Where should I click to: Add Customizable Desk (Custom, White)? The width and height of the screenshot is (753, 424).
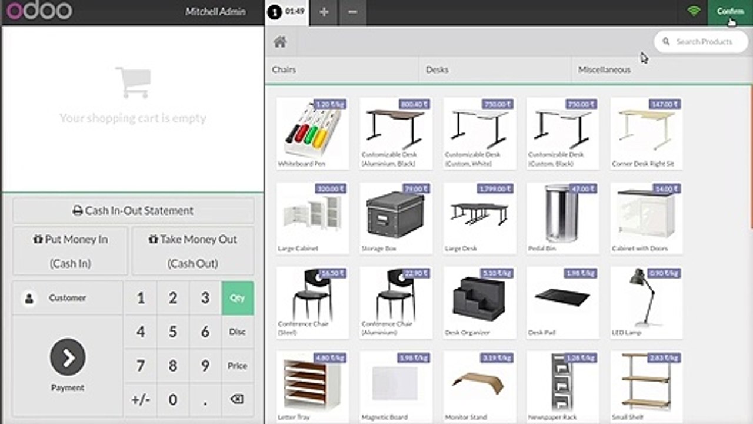point(479,134)
